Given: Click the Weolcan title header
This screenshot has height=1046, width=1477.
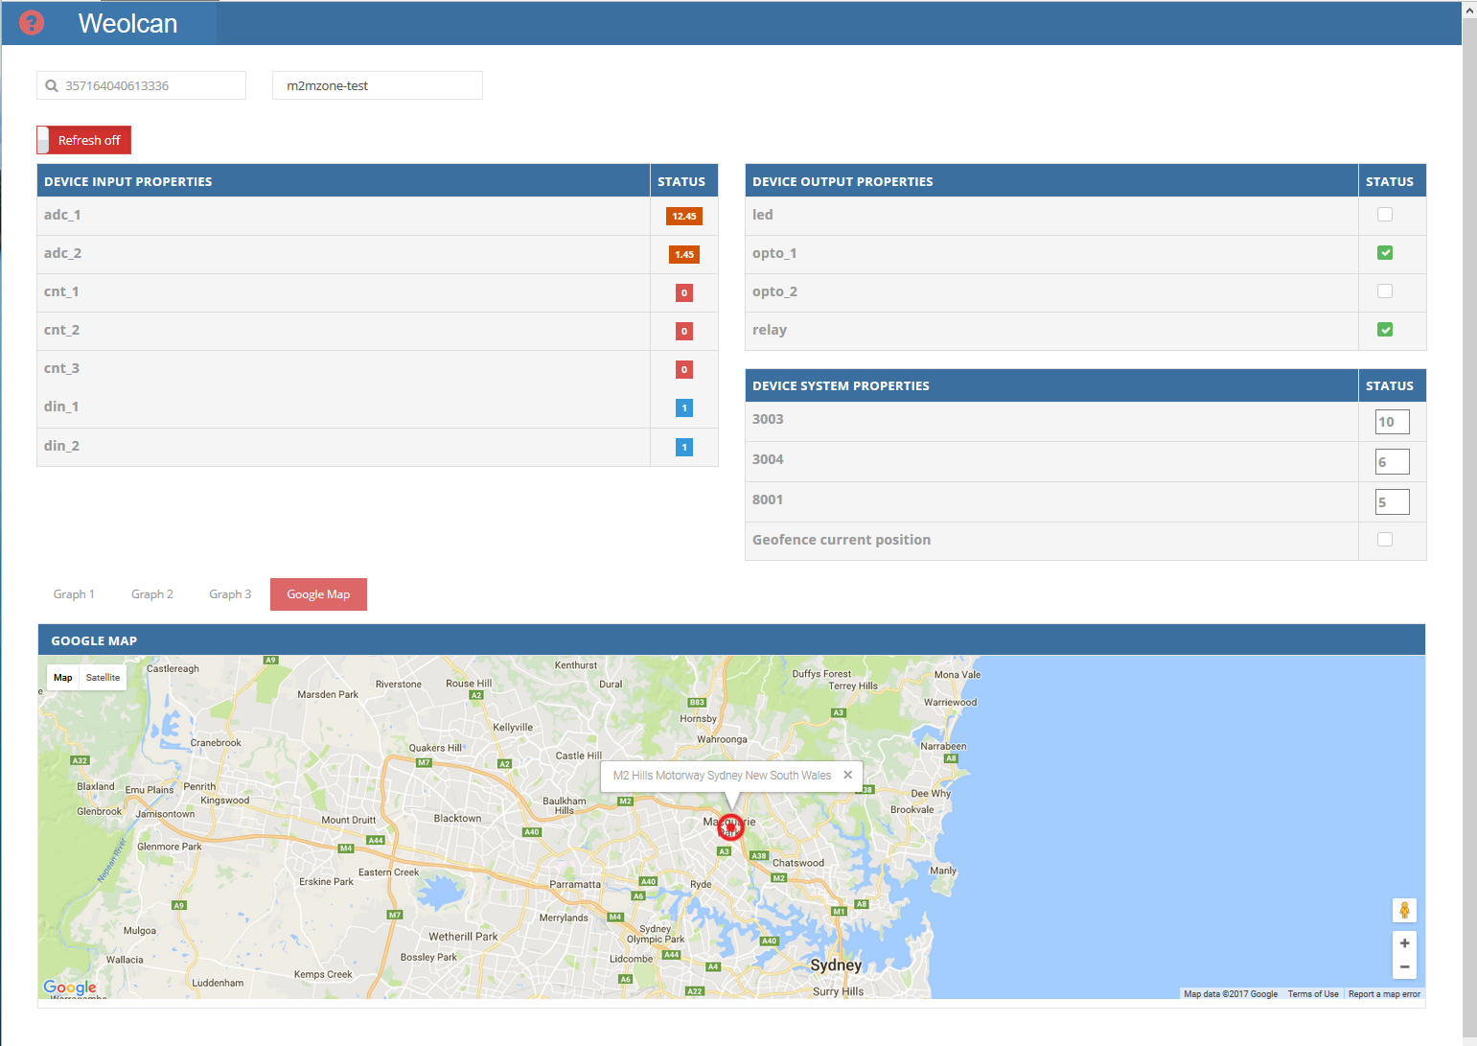Looking at the screenshot, I should (x=128, y=23).
